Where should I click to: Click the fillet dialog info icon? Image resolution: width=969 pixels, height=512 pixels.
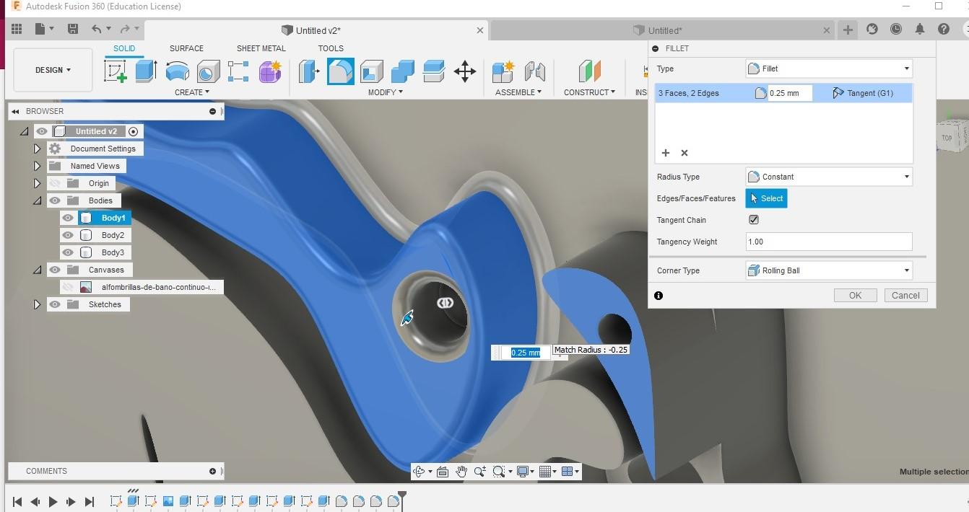[x=659, y=296]
